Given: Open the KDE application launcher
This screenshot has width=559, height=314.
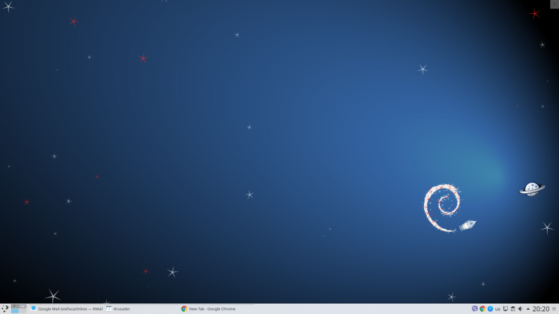Looking at the screenshot, I should (x=5, y=308).
